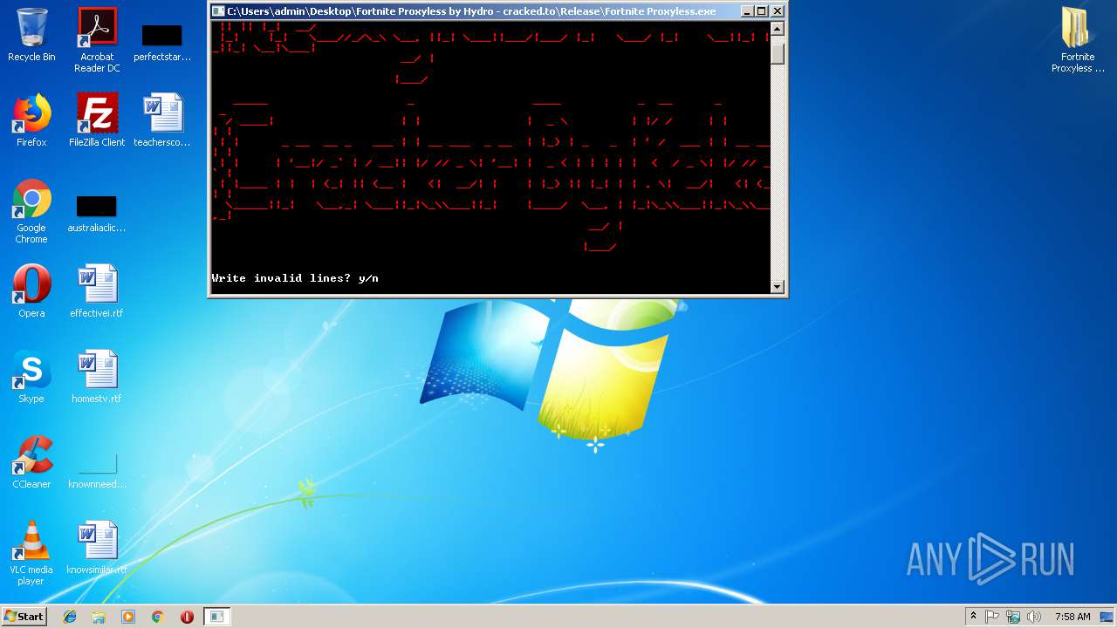Launch Acrobat Reader DC shortcut
The height and width of the screenshot is (628, 1117).
click(97, 40)
